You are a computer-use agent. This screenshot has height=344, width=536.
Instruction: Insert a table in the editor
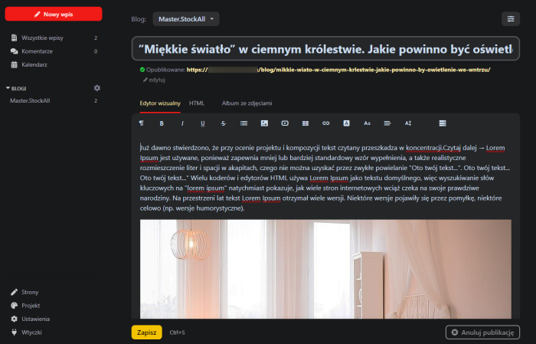(306, 123)
